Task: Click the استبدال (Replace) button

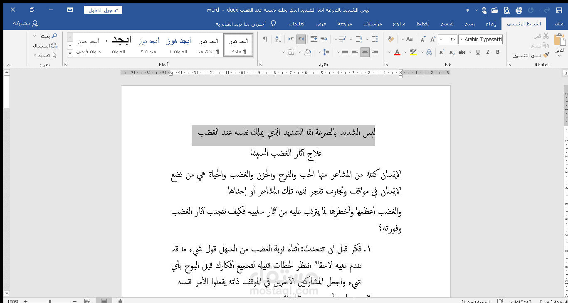Action: [x=45, y=45]
